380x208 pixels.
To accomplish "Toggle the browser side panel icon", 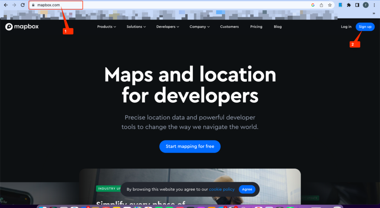I will click(x=357, y=5).
